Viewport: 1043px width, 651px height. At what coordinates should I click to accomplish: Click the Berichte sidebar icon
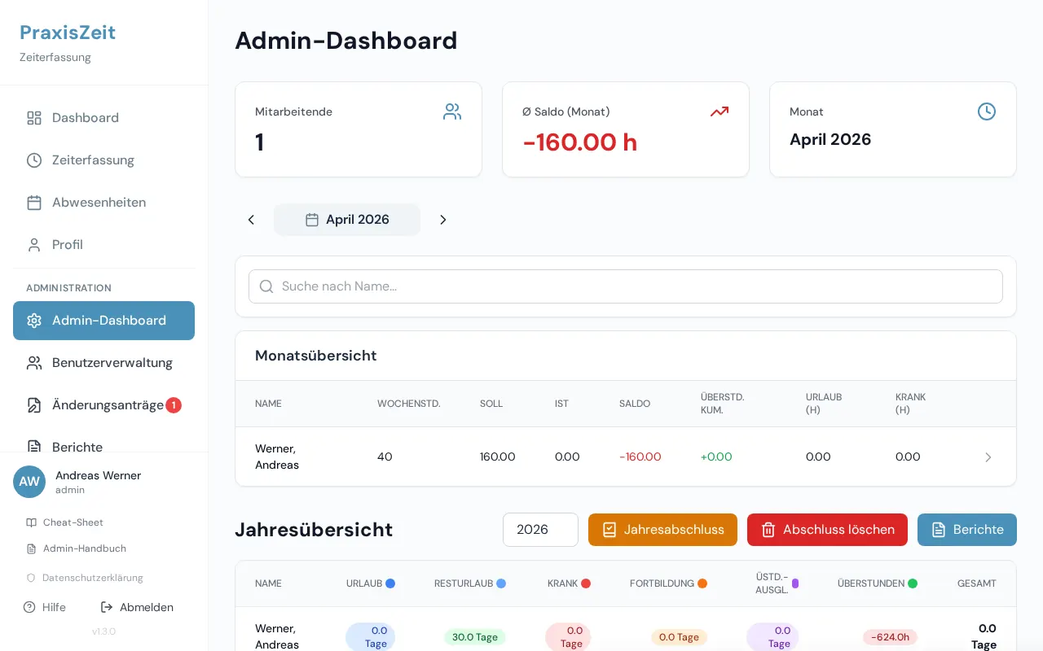point(34,447)
